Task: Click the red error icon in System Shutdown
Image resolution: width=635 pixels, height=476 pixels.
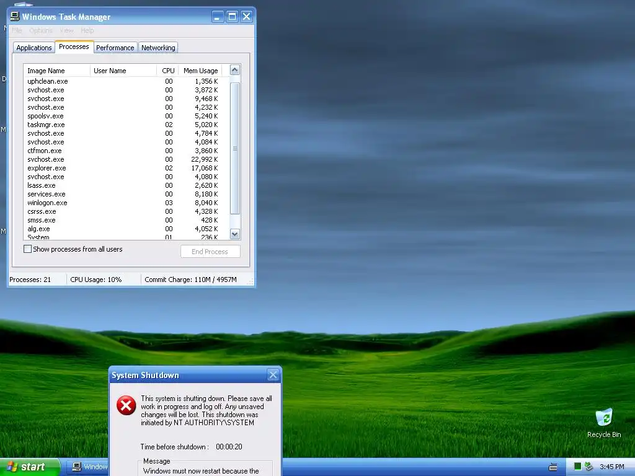Action: [127, 405]
